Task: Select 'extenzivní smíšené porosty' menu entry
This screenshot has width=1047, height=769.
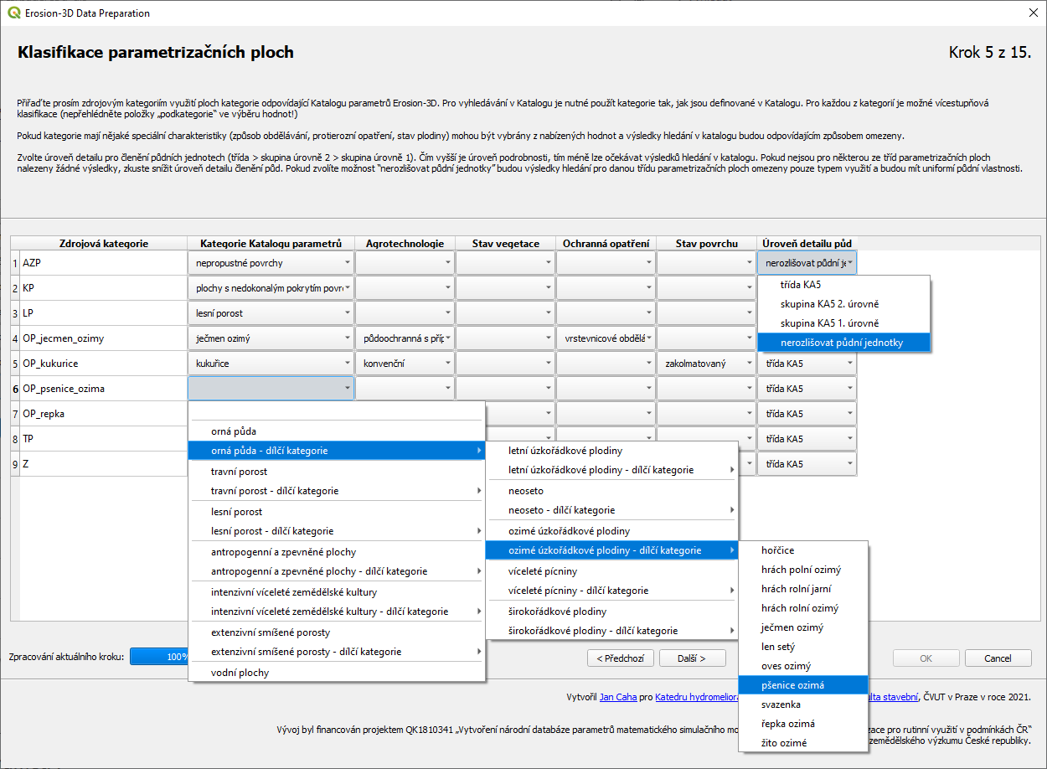Action: pyautogui.click(x=337, y=632)
